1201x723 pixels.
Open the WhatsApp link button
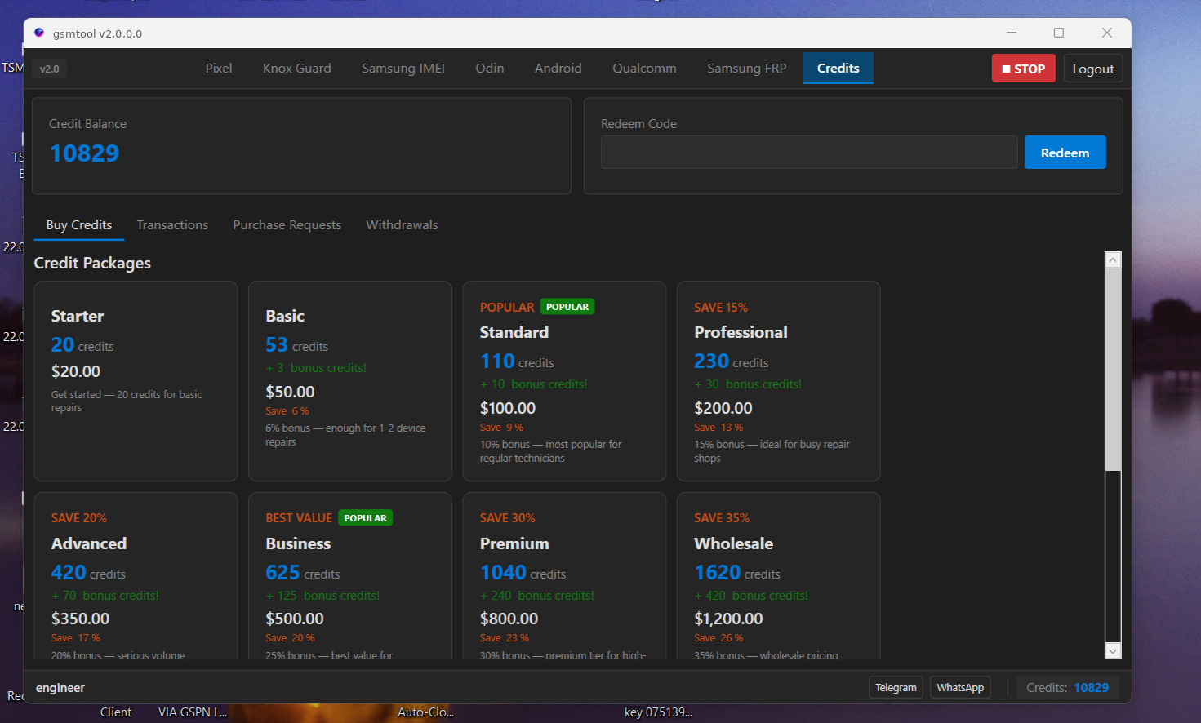coord(960,688)
